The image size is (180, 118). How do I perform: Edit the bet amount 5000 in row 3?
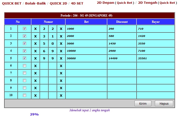point(86,44)
